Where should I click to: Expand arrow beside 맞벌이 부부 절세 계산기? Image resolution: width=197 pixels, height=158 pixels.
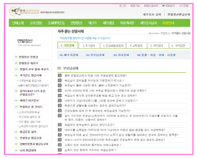(16, 69)
